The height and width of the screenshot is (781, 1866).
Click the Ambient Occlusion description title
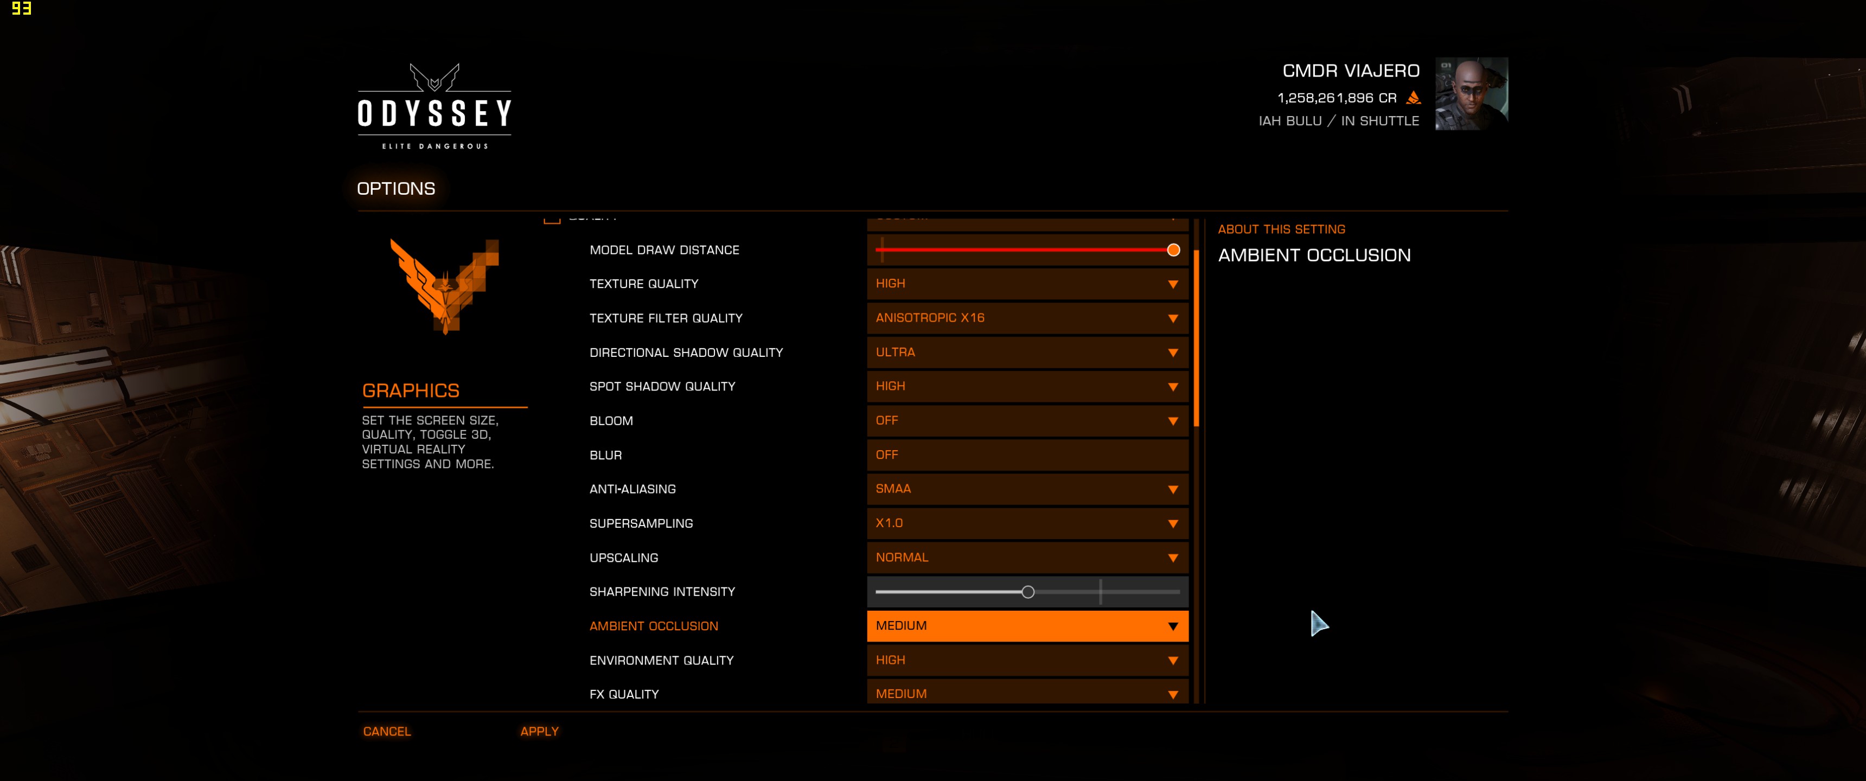tap(1314, 255)
